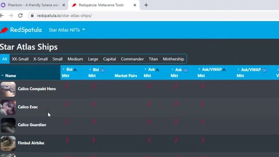
Task: Click USDC coin icon in Bid header
Action: [x=102, y=70]
